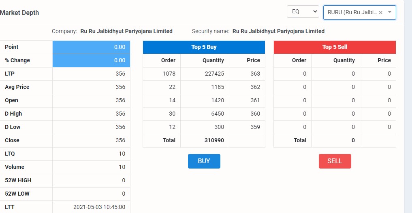The width and height of the screenshot is (412, 213).
Task: Click the D High row label
Action: pyautogui.click(x=13, y=114)
